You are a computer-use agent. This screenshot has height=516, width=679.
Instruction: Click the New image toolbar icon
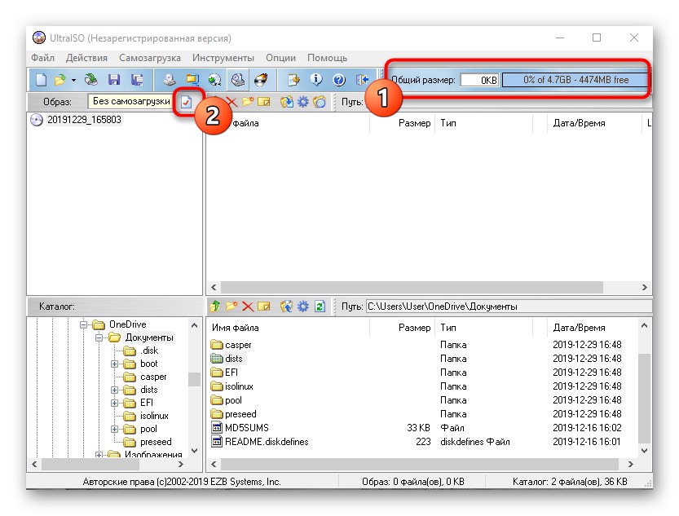[41, 80]
